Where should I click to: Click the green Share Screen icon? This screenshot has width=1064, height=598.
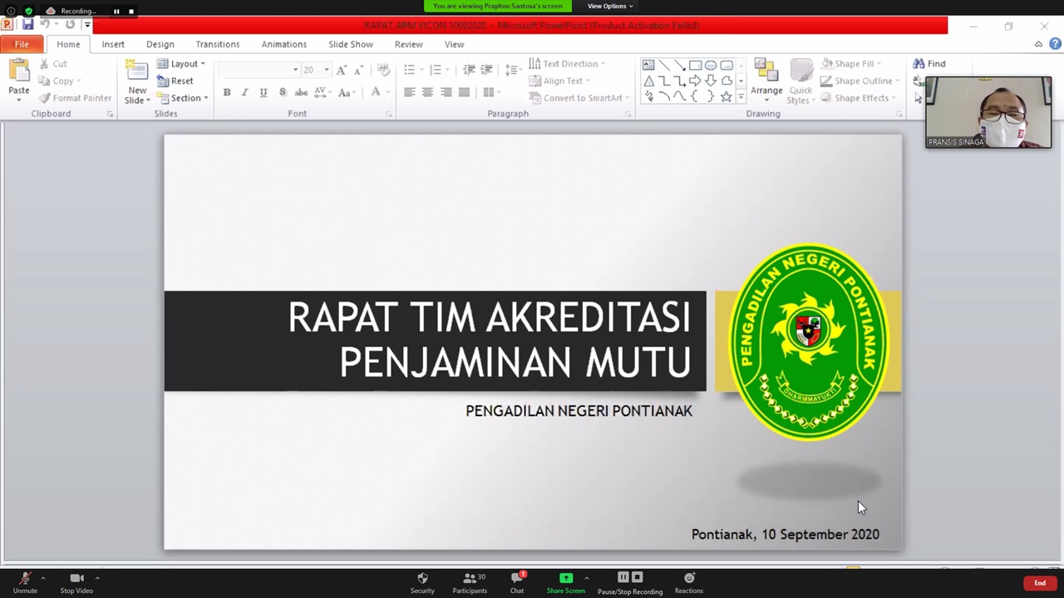(566, 578)
